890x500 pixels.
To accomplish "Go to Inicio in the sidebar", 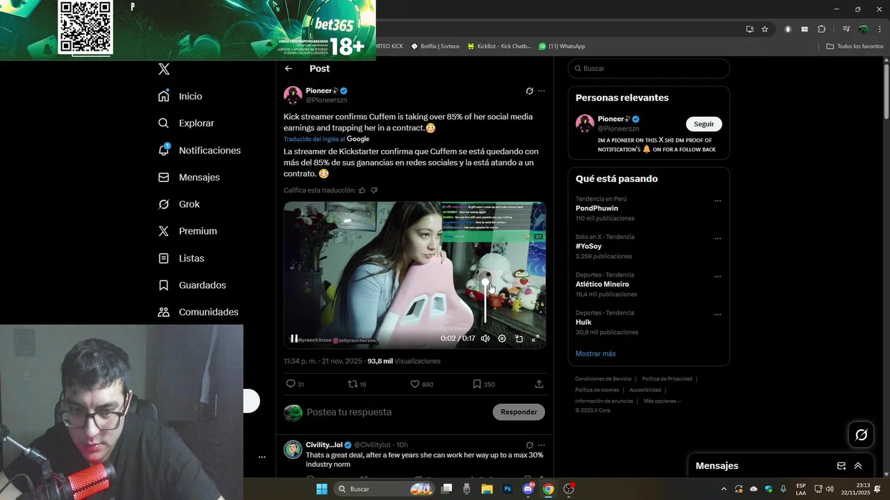I will pos(180,96).
